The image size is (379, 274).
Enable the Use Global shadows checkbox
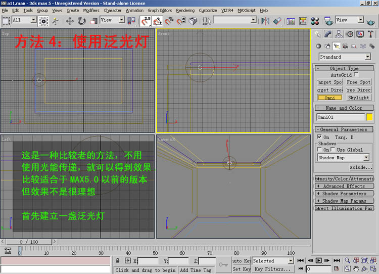[x=333, y=150]
